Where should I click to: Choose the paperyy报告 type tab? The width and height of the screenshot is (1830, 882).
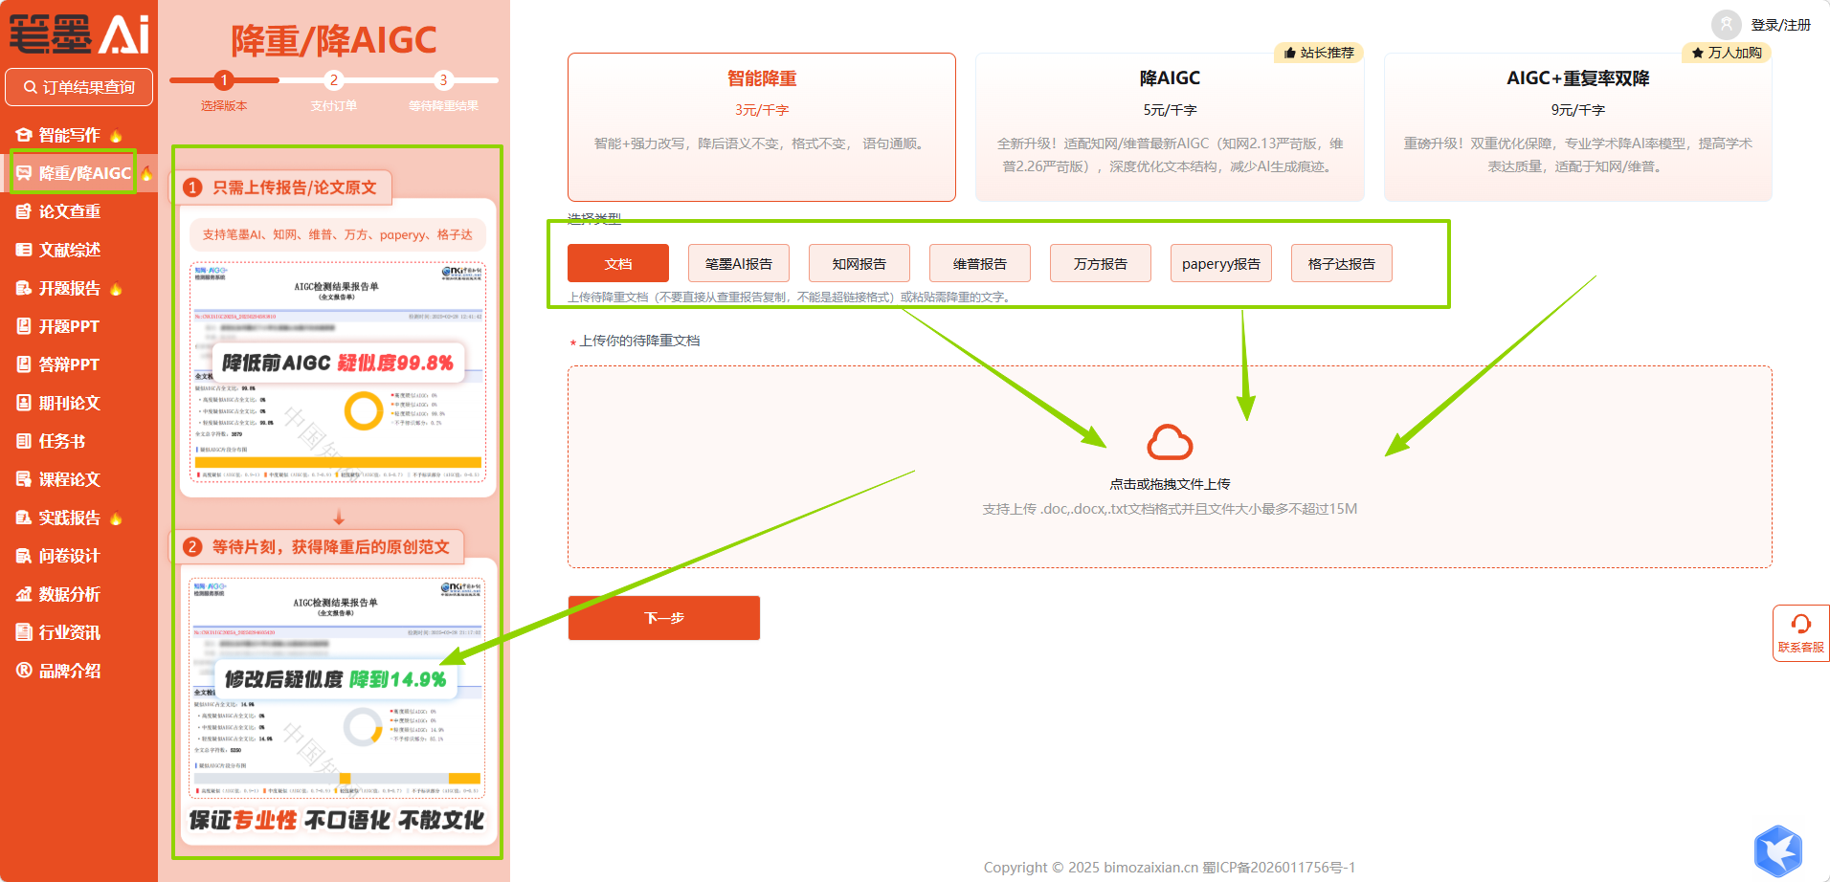tap(1221, 263)
